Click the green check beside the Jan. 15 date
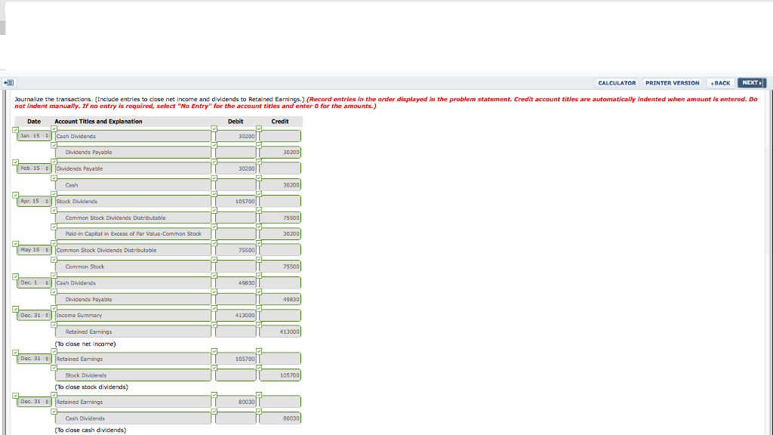 pyautogui.click(x=15, y=130)
